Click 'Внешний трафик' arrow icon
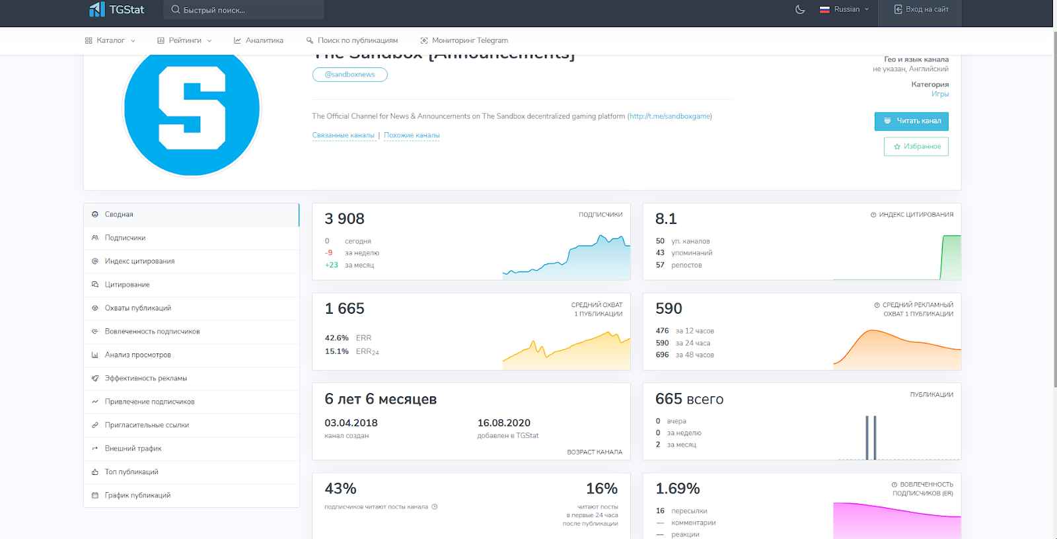The width and height of the screenshot is (1057, 539). (x=95, y=449)
